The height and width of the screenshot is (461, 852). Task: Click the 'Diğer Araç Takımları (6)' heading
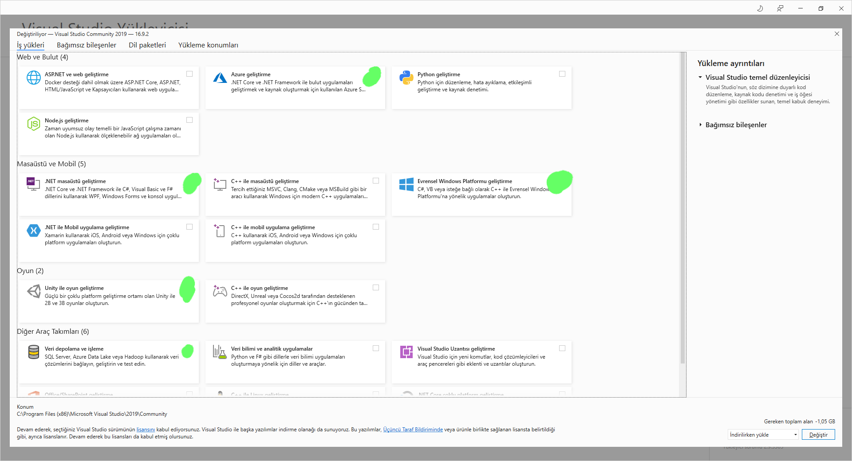[53, 332]
